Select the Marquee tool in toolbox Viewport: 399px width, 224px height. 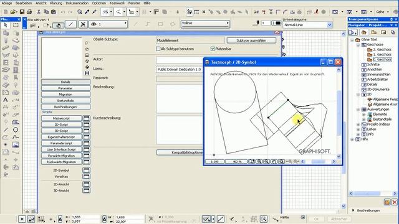(16, 25)
